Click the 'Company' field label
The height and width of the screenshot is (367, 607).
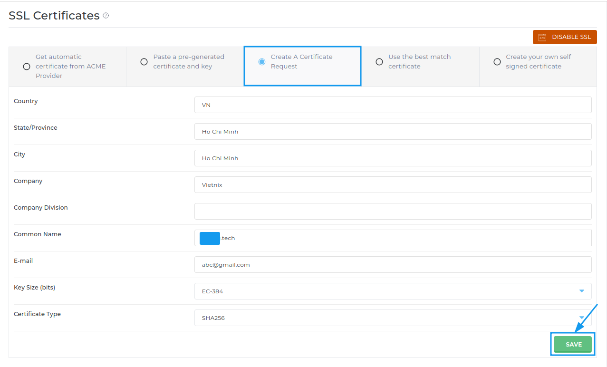(x=28, y=181)
